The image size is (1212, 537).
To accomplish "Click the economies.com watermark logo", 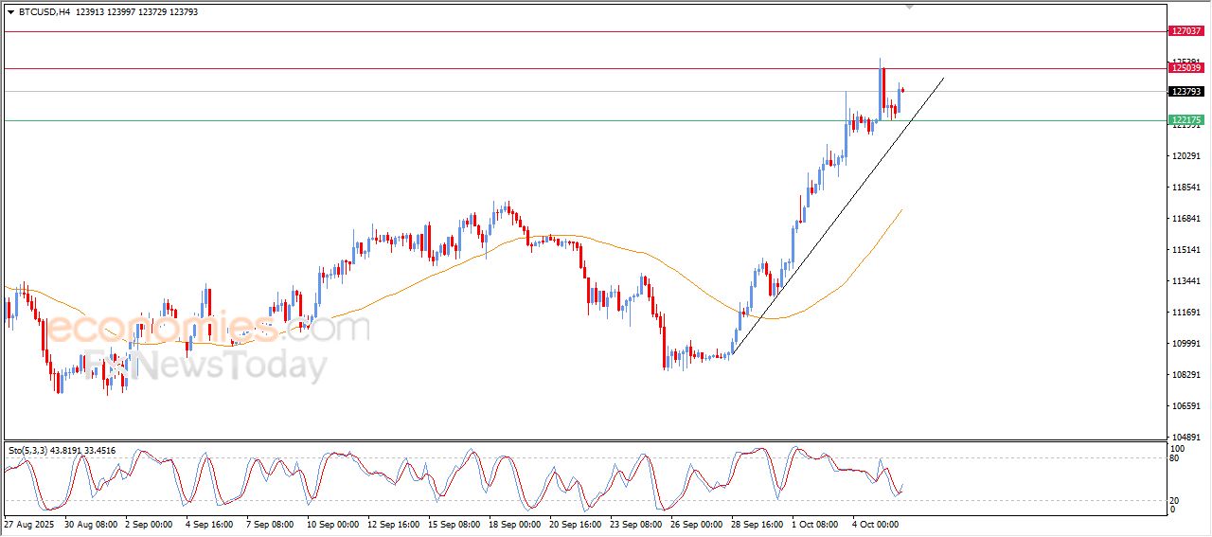I will tap(208, 329).
